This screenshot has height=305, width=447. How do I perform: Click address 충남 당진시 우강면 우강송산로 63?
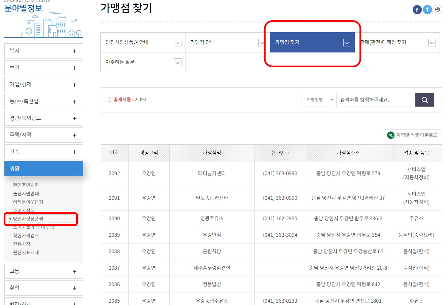tap(348, 252)
